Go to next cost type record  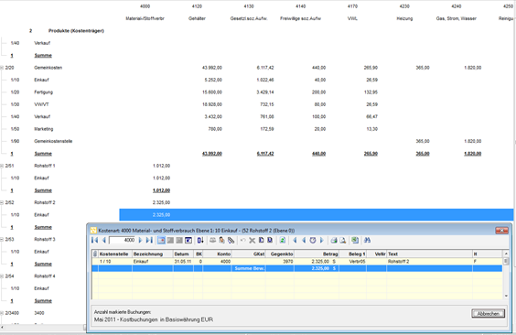point(140,240)
